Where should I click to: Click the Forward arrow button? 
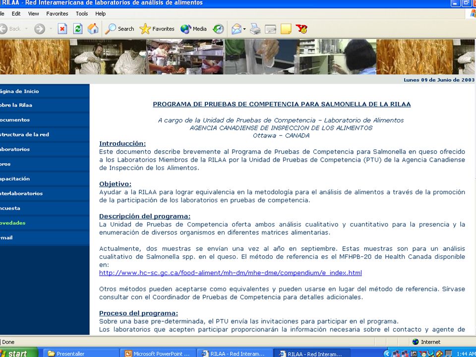[x=40, y=29]
